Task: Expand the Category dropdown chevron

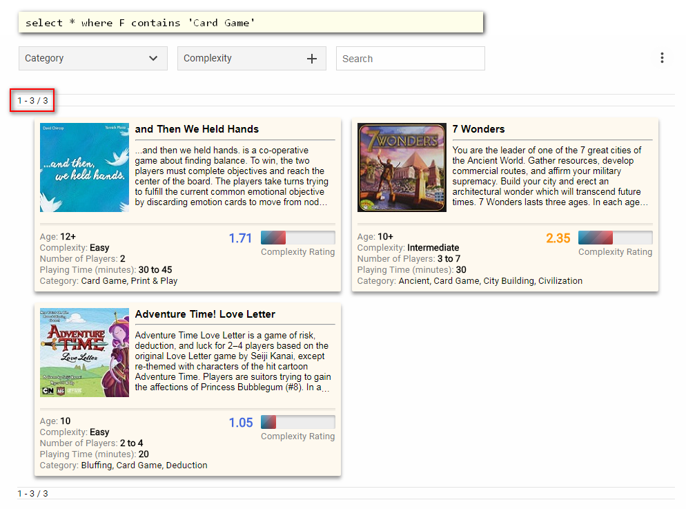Action: [x=153, y=59]
